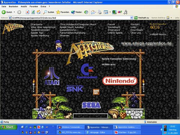Open the Suchen search tool
The width and height of the screenshot is (180, 135).
point(49,12)
